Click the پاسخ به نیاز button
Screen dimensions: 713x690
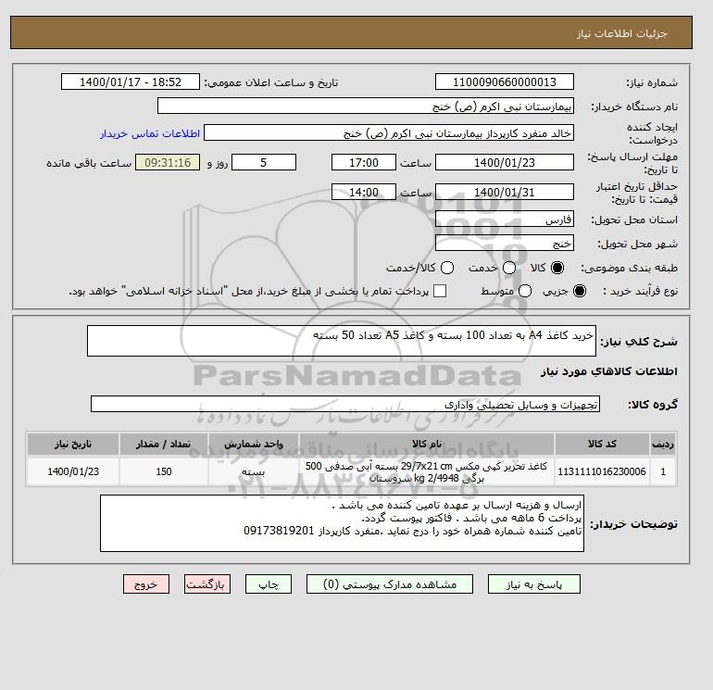click(x=534, y=584)
